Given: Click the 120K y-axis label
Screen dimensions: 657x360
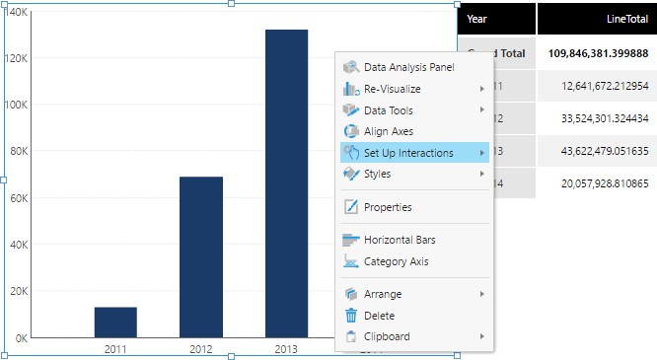Looking at the screenshot, I should pos(17,58).
